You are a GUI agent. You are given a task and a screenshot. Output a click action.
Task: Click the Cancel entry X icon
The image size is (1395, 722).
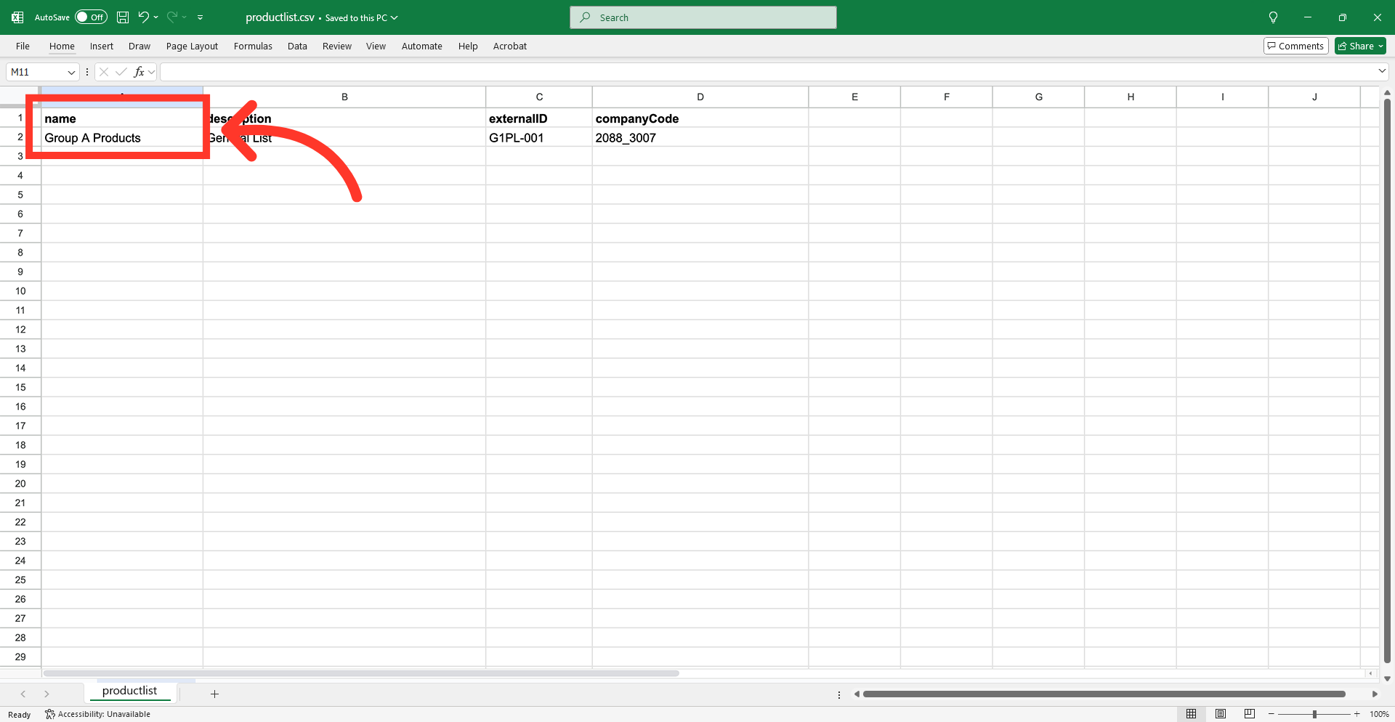pos(104,72)
